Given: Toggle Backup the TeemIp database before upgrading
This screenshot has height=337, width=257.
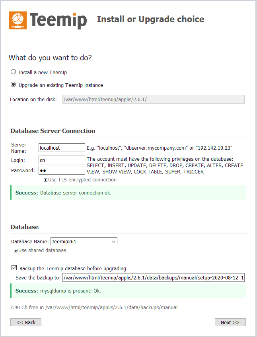Looking at the screenshot, I should [x=14, y=268].
